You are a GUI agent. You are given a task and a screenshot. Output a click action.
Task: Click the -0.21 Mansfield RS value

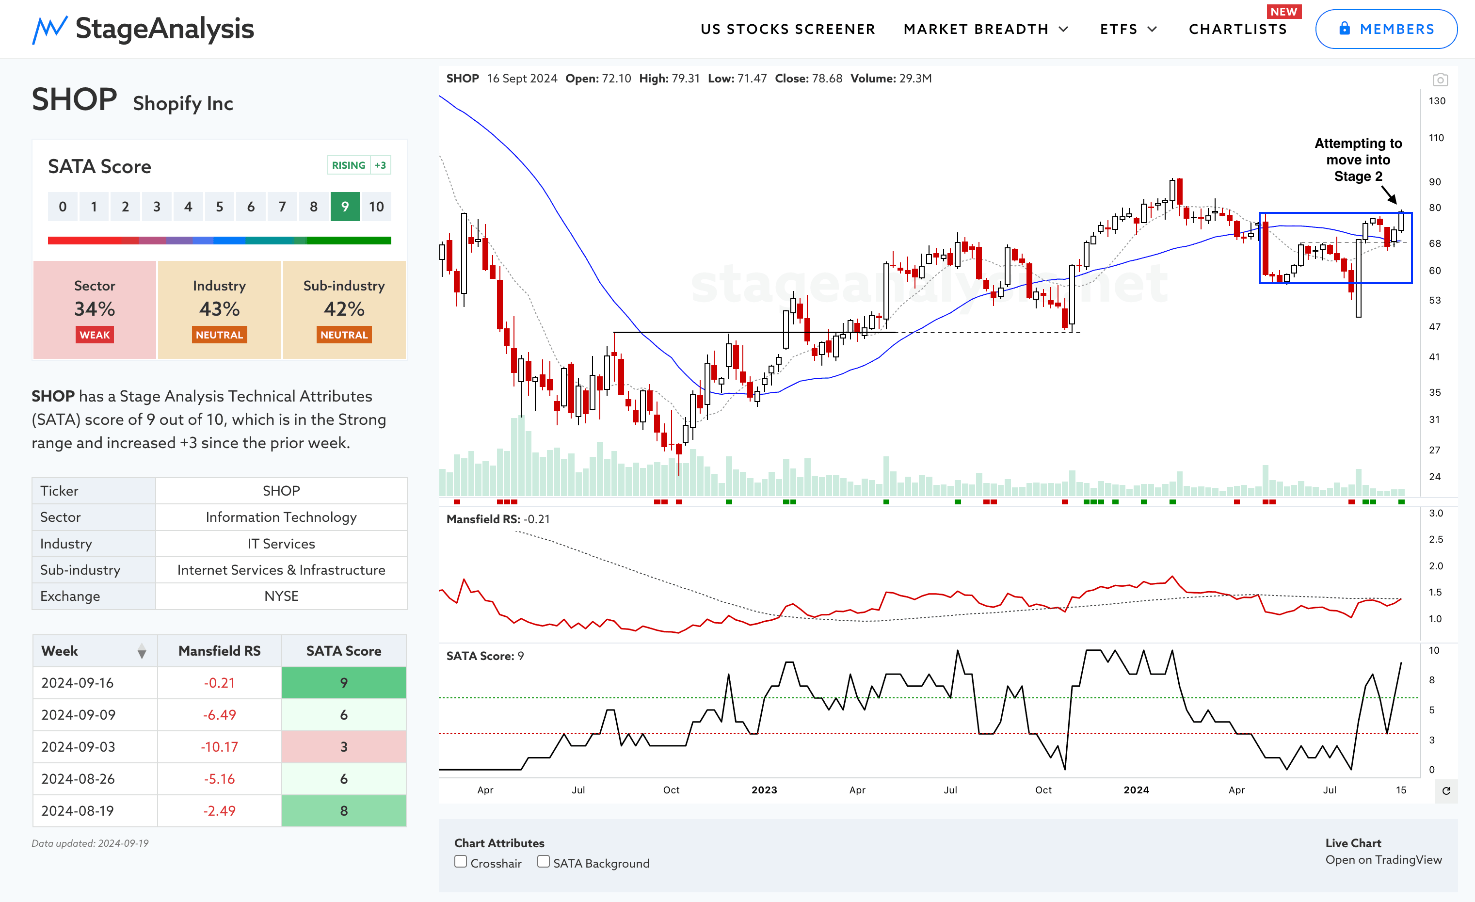(x=219, y=683)
